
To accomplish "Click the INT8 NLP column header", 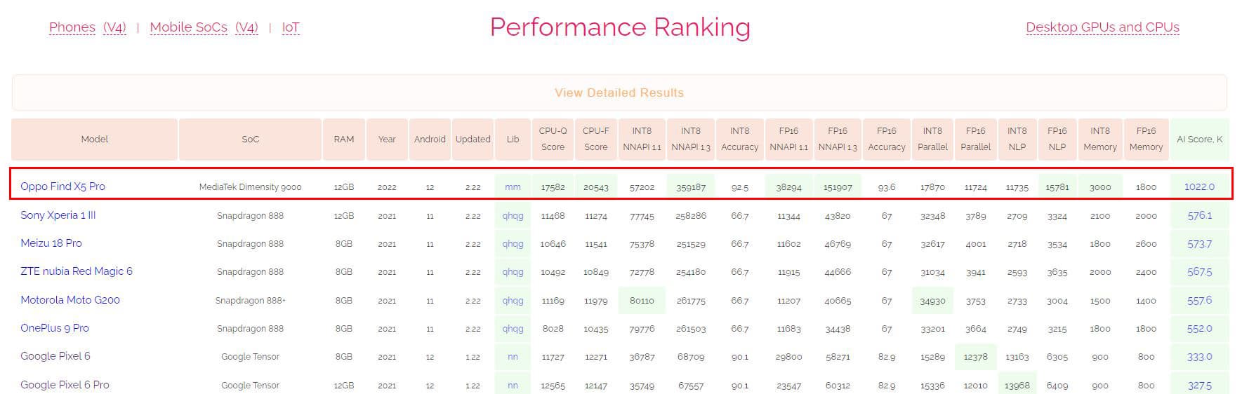I will [x=1017, y=139].
